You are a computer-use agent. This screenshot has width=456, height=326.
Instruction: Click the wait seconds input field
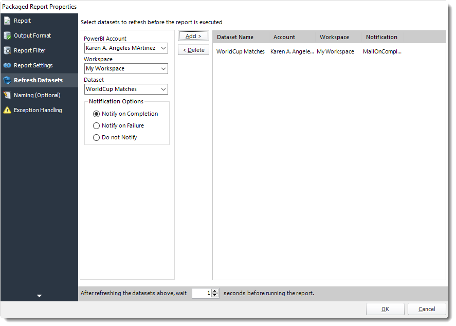point(202,293)
